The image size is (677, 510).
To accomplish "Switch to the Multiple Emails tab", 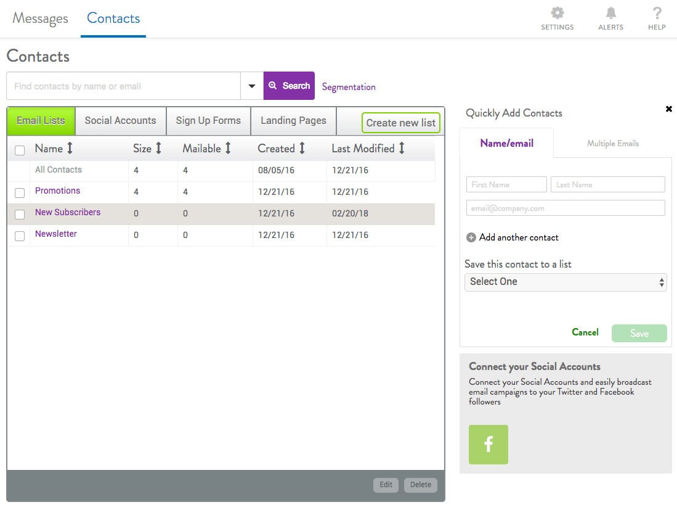I will pos(612,144).
